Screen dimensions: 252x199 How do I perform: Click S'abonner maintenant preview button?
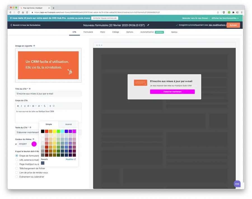172,92
